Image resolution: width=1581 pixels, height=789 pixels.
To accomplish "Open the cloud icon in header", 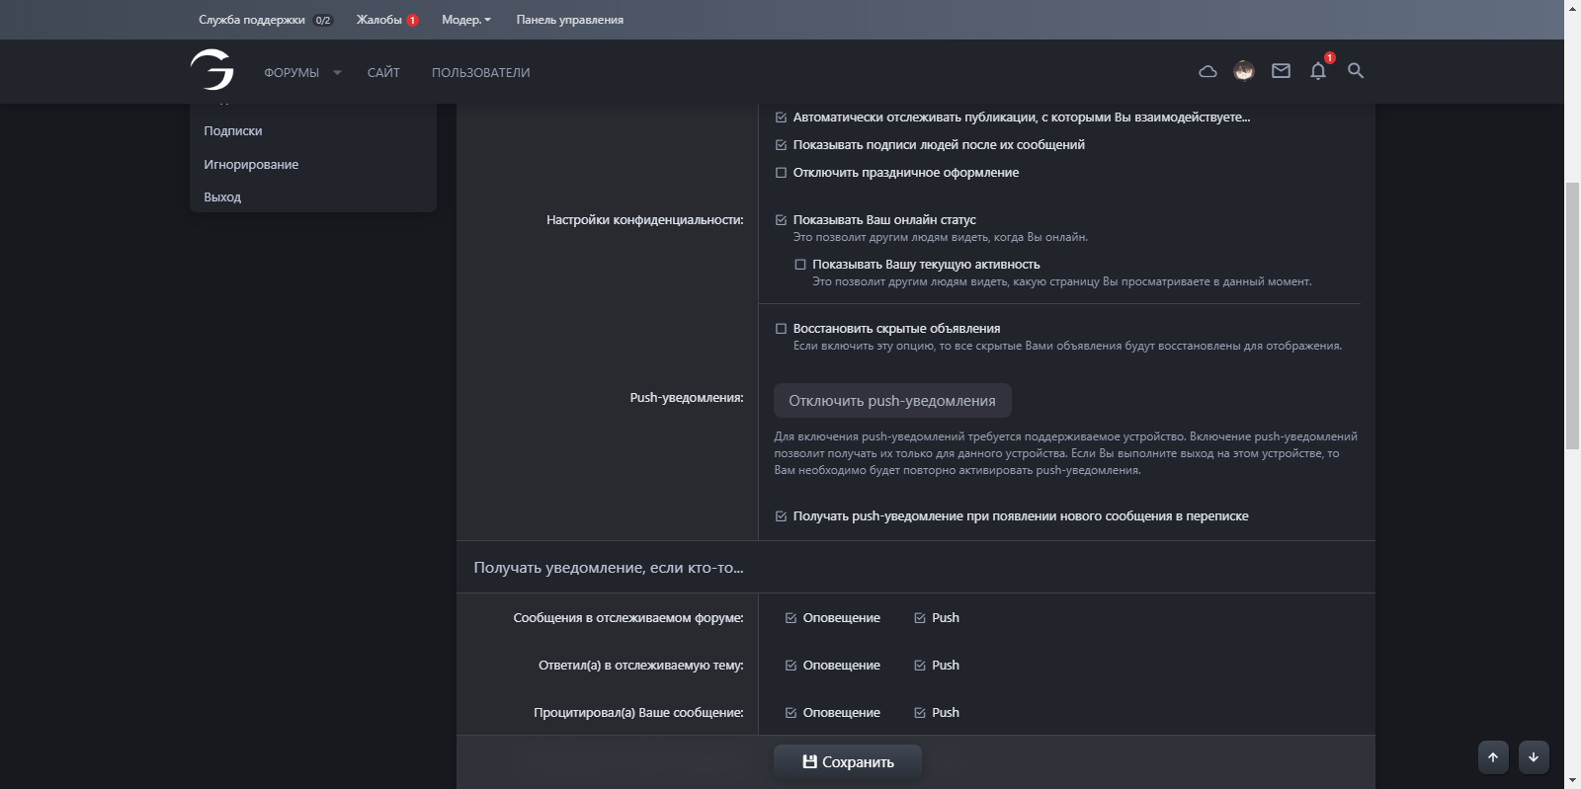I will click(x=1207, y=71).
